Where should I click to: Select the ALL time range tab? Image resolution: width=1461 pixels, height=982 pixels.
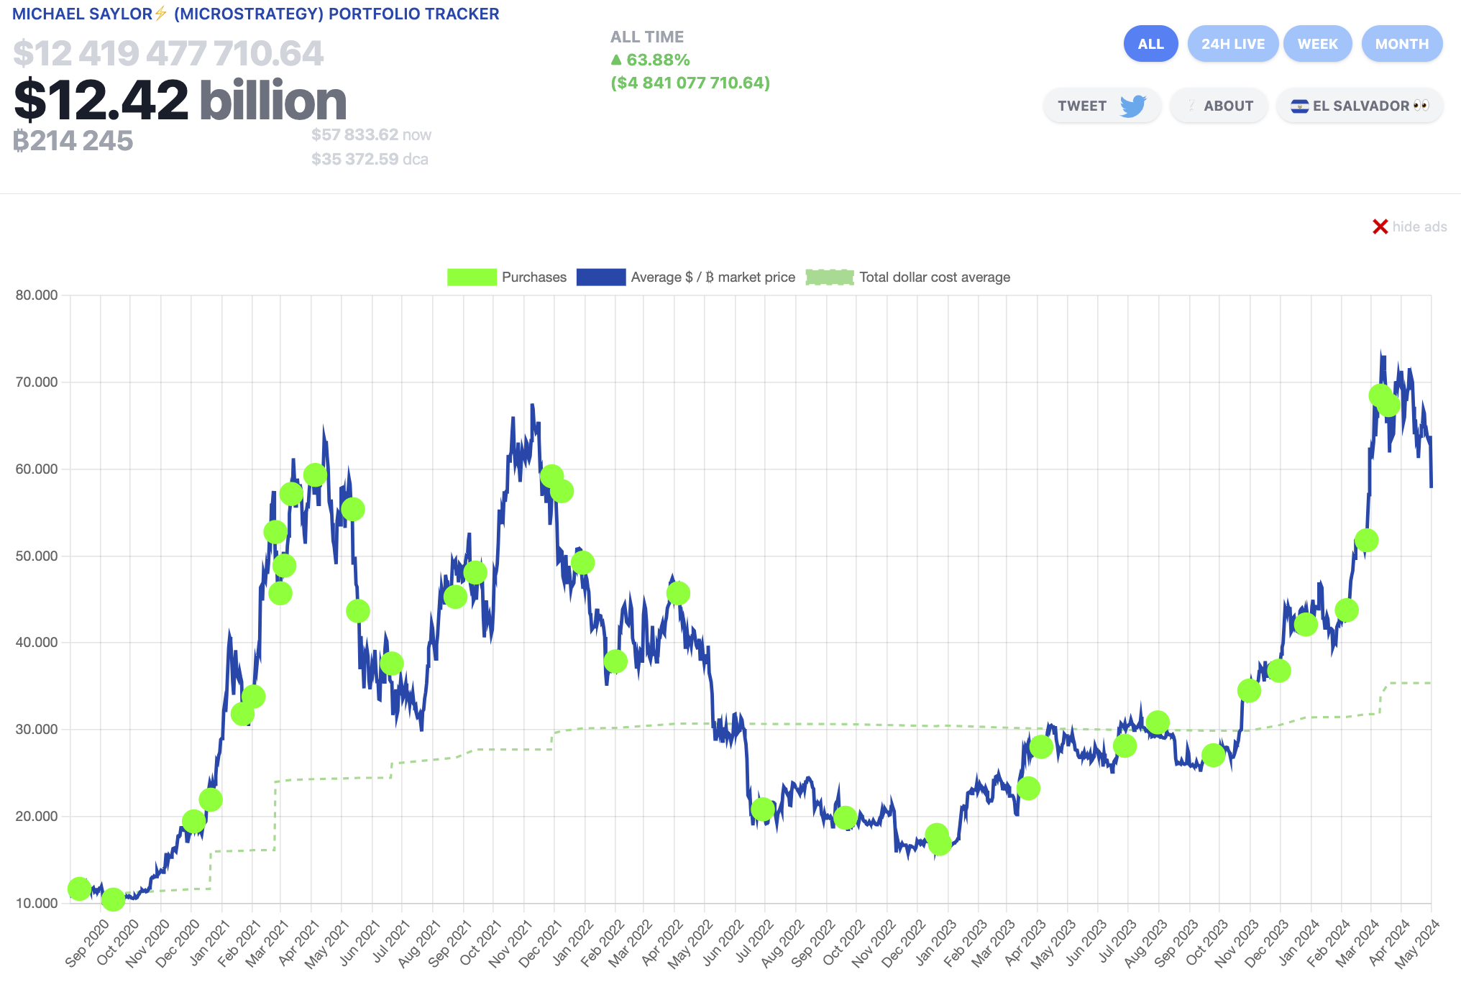tap(1150, 44)
